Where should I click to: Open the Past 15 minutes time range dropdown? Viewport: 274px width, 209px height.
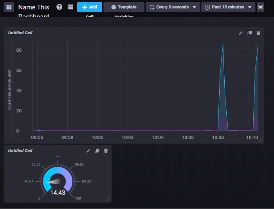tap(228, 7)
